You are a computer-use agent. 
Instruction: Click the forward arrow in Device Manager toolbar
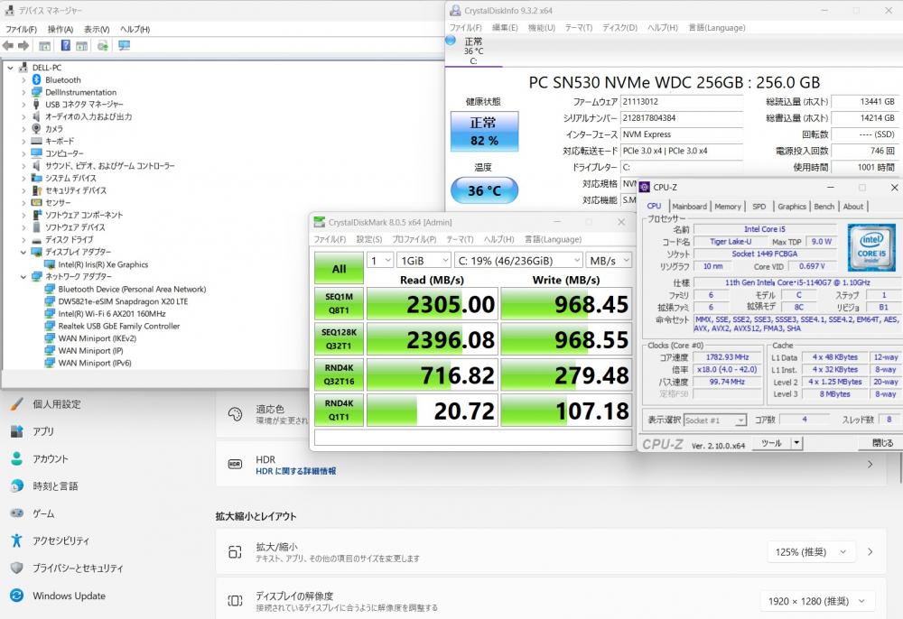[23, 45]
